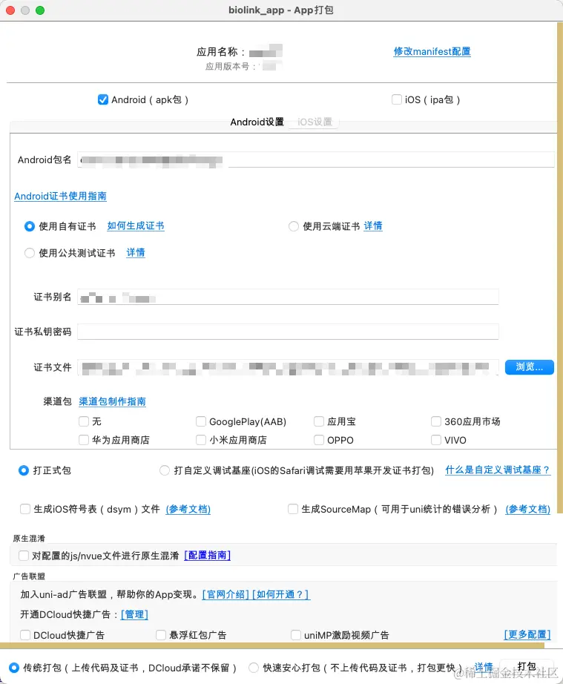Enable the iOS (ipa包) checkbox
Viewport: 563px width, 684px height.
397,99
